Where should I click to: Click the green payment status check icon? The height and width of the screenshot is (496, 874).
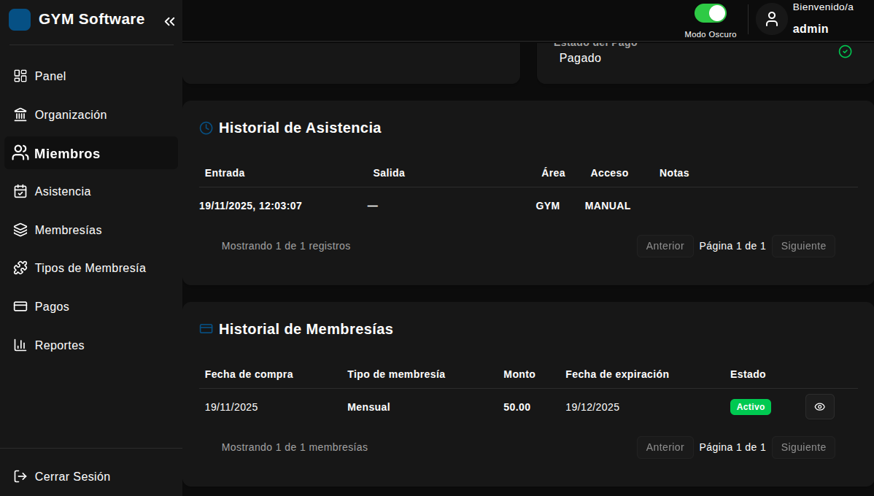[x=846, y=51]
